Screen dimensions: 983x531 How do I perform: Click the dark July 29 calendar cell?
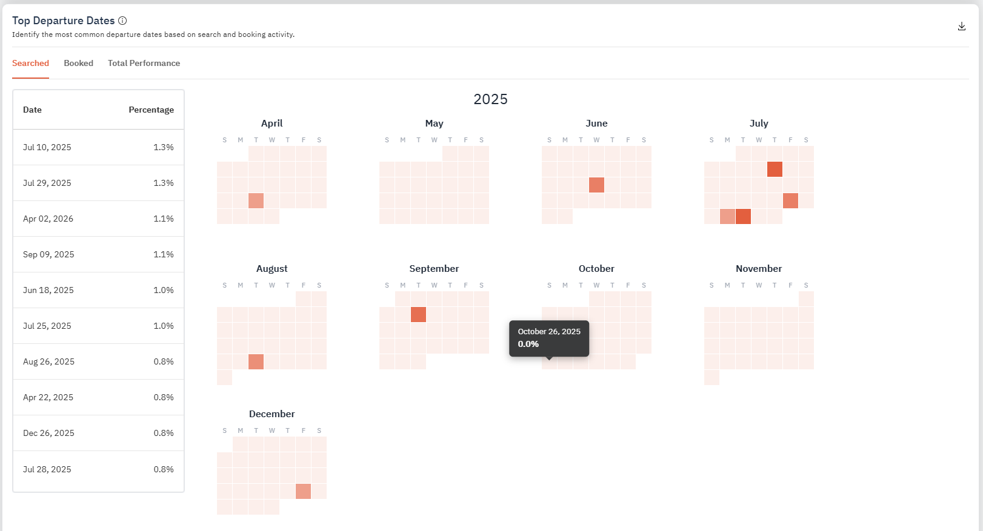click(743, 216)
